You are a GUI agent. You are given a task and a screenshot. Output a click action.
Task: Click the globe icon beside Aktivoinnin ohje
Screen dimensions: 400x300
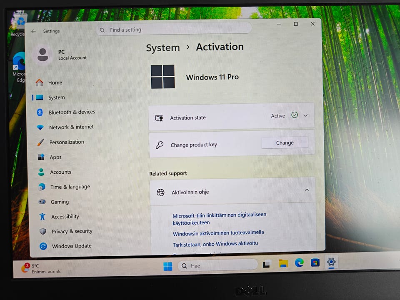coord(160,192)
